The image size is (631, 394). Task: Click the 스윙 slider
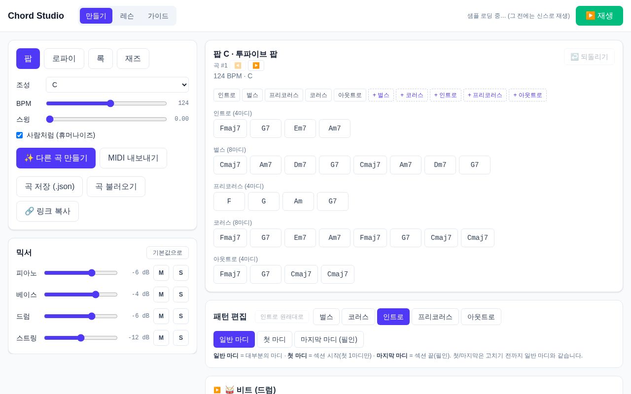[106, 119]
